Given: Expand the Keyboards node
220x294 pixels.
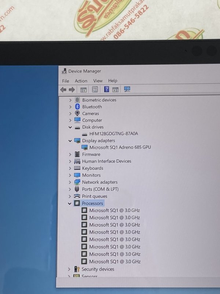Looking at the screenshot, I should (70, 168).
